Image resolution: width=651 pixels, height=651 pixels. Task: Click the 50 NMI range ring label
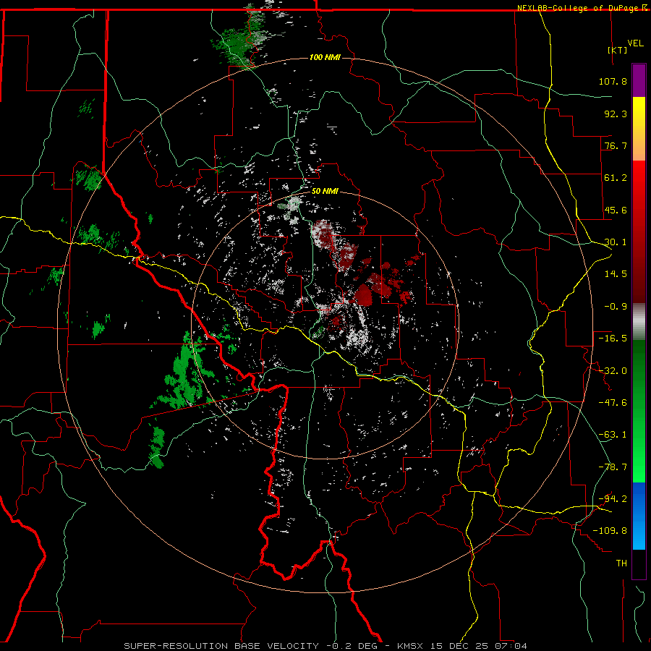point(325,192)
